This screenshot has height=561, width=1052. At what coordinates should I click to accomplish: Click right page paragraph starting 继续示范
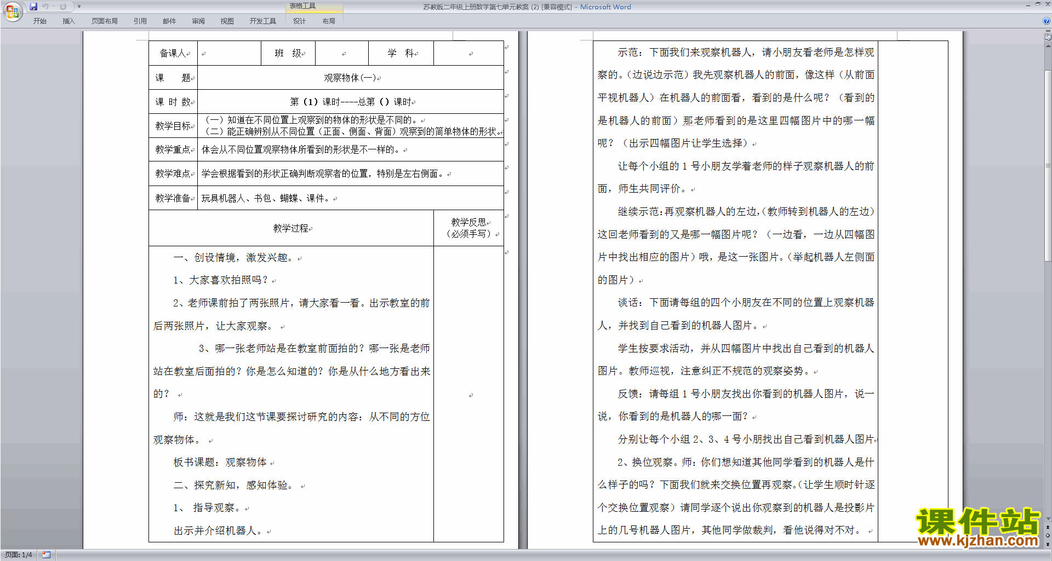coord(736,246)
